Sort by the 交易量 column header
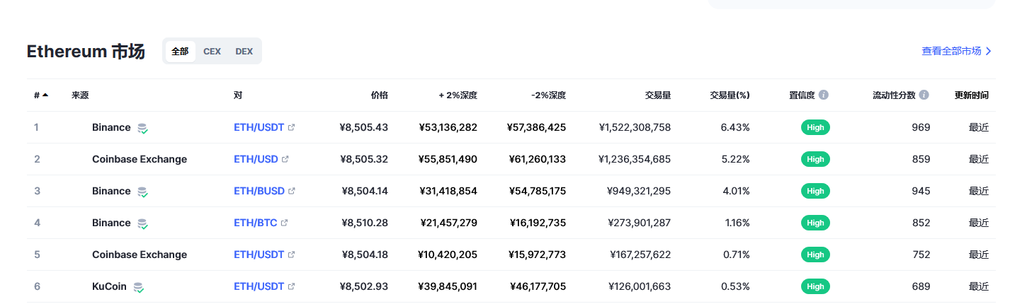The image size is (1027, 304). point(658,95)
